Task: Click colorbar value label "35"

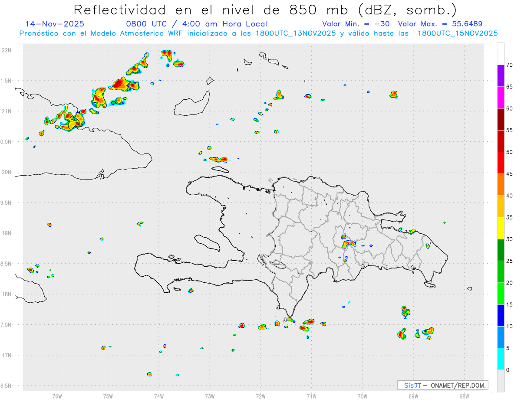Action: tap(510, 217)
